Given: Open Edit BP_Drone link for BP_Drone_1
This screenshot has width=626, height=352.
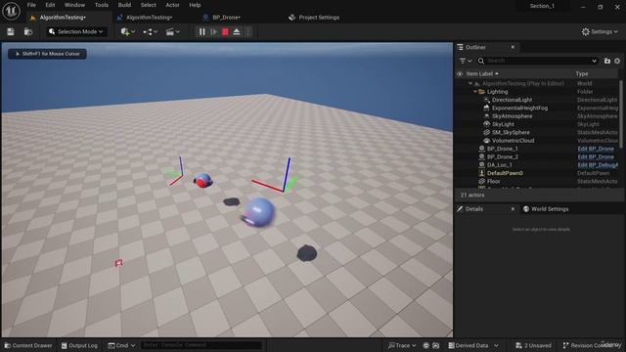Looking at the screenshot, I should pos(596,149).
